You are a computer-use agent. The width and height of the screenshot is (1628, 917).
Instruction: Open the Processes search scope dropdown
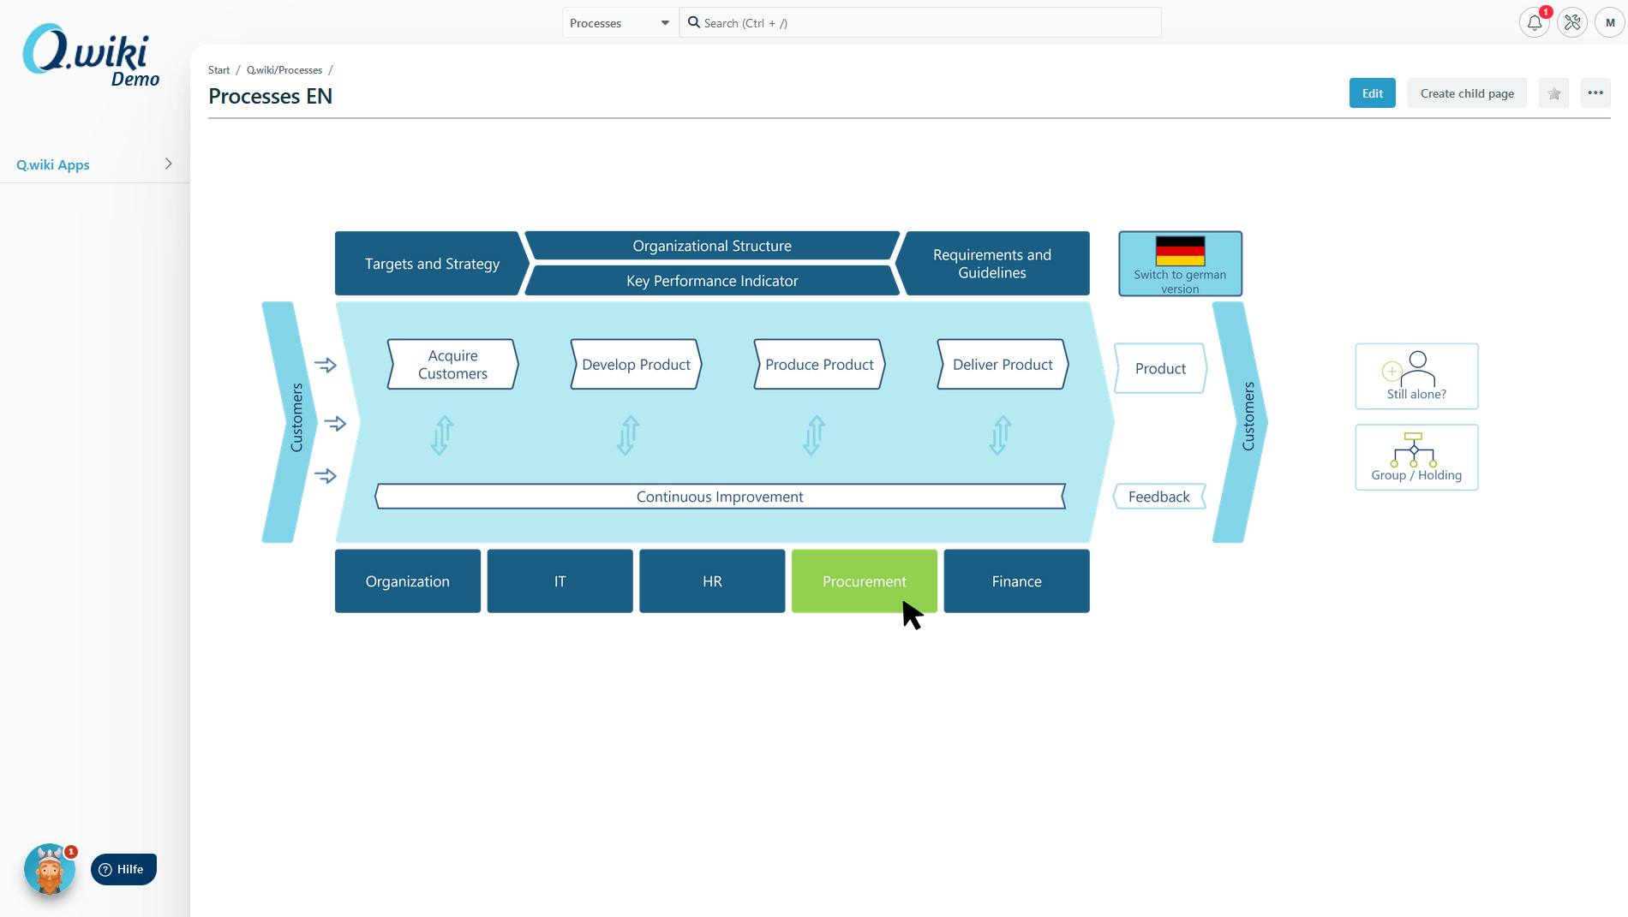619,23
